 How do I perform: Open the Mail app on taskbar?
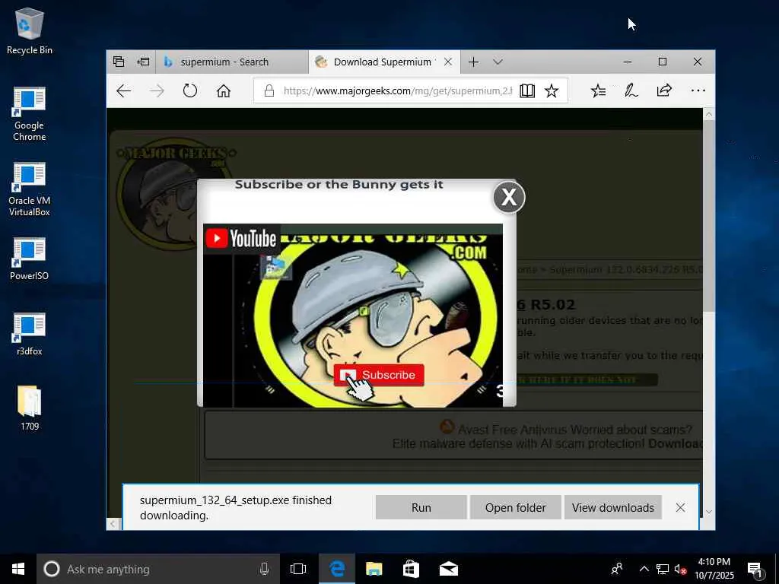[x=449, y=569]
